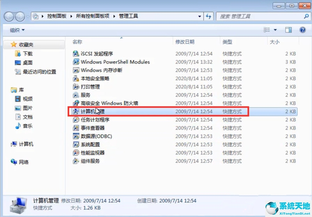
Task: Click the control panel icon in address bar
Action: (35, 16)
